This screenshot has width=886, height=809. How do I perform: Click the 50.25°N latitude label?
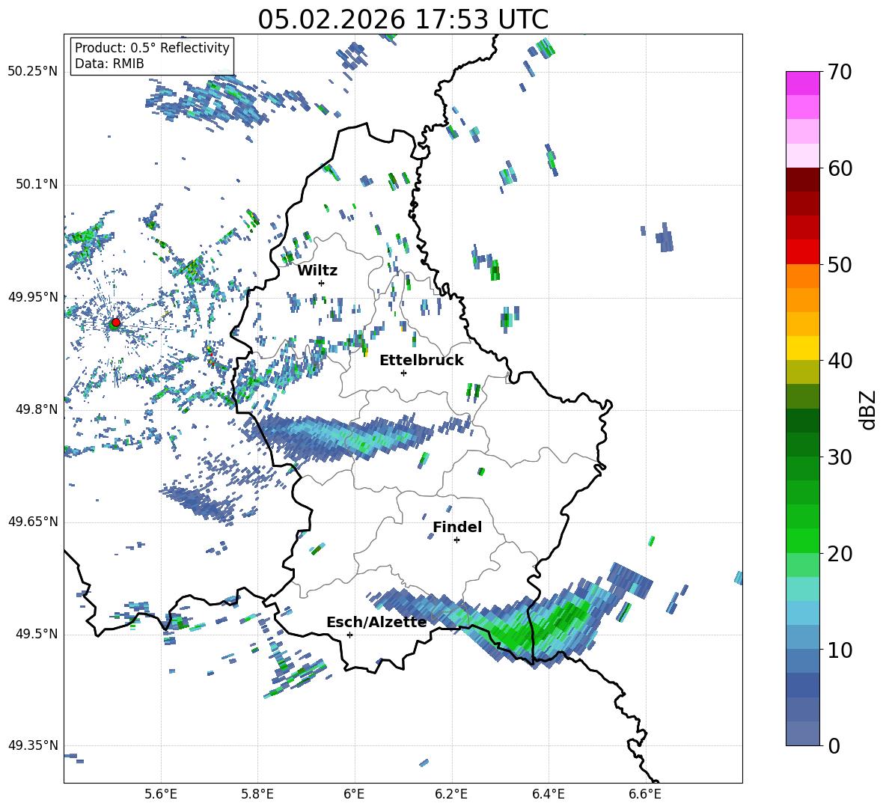(x=33, y=72)
